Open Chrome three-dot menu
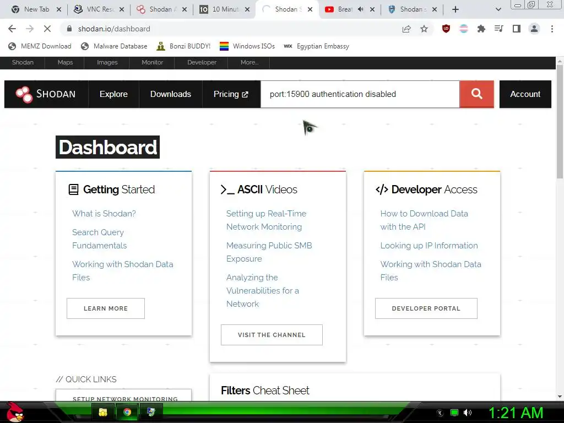 (x=552, y=29)
